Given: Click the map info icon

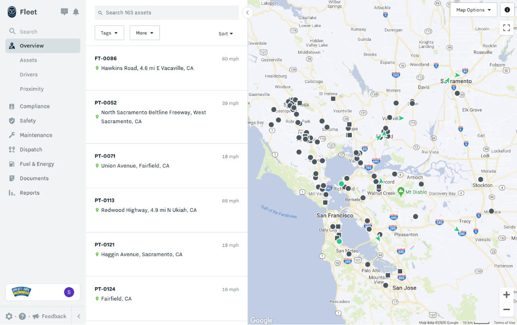Looking at the screenshot, I should click(507, 10).
